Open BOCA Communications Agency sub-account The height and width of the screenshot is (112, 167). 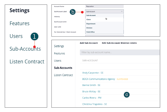pos(99,79)
